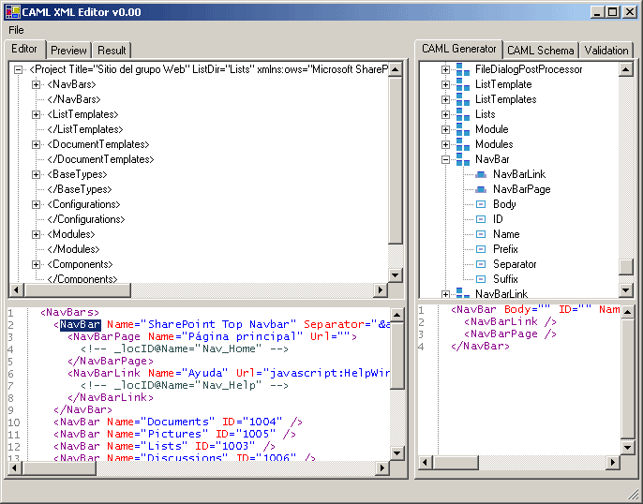Minimize the CAML XML Editor window
This screenshot has width=643, height=504.
coord(598,12)
